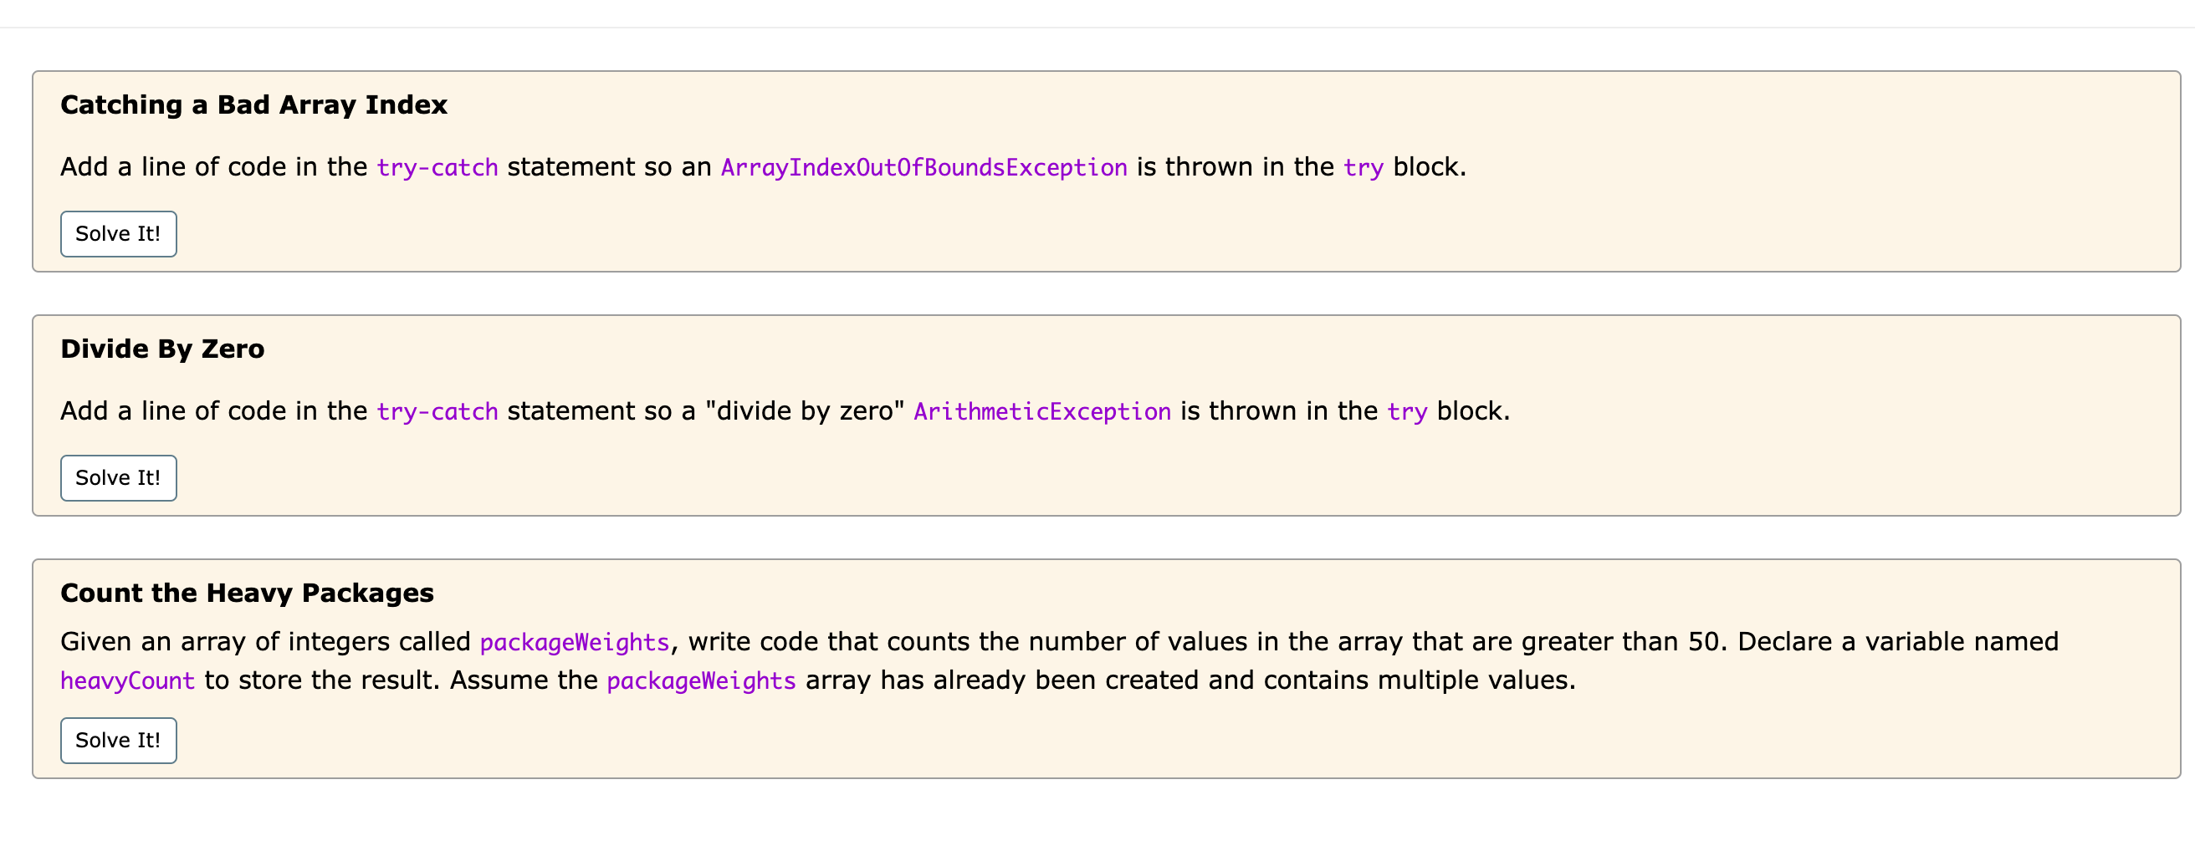Click the Catching a Bad Array Index card body

coord(1106,171)
